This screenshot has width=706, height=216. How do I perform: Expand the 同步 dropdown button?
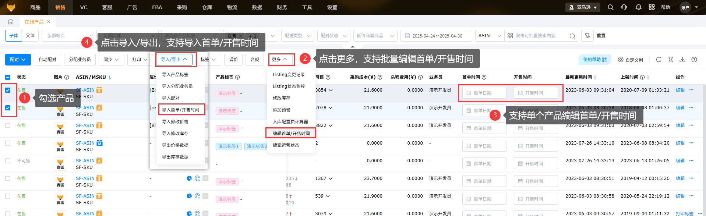point(111,60)
